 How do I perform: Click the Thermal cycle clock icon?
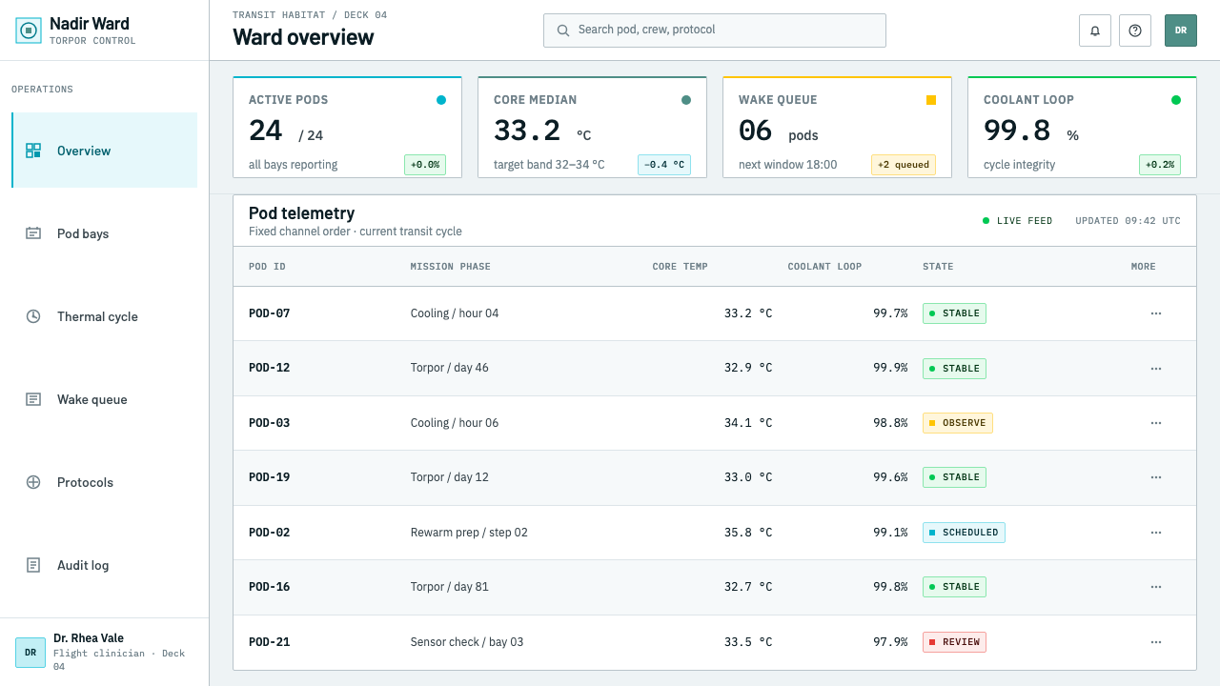coord(33,316)
